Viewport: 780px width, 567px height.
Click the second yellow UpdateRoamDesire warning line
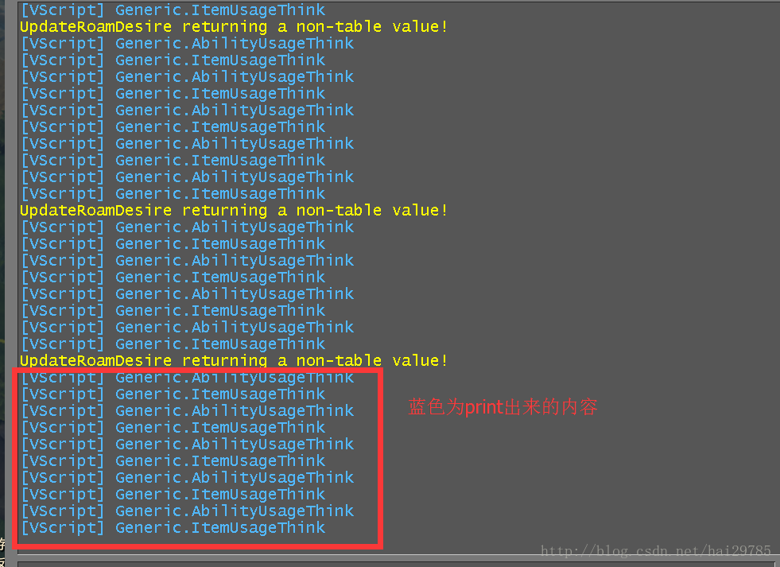[x=233, y=211]
